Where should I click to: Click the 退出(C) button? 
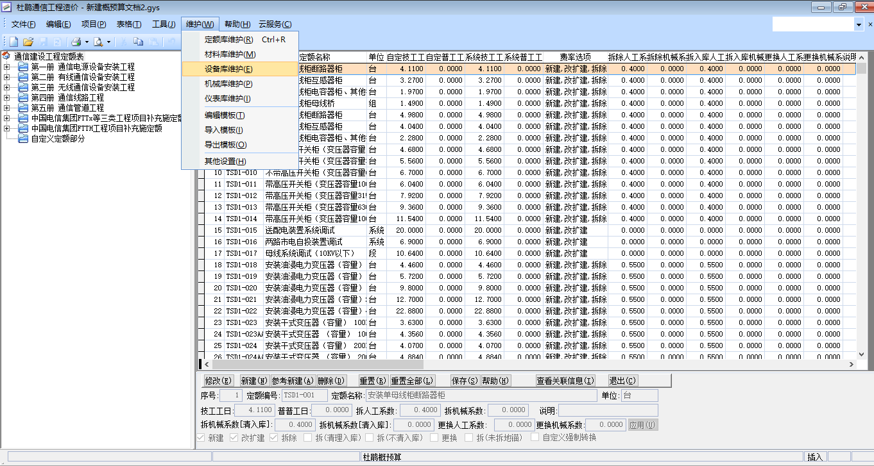tap(622, 381)
